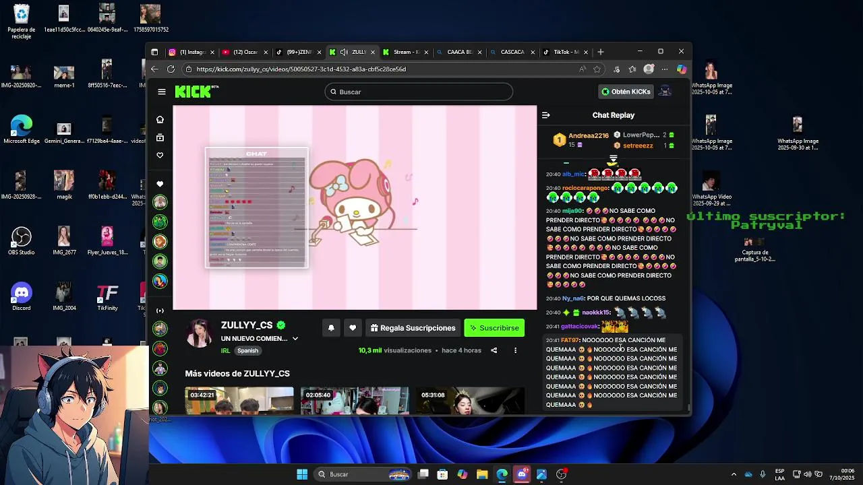Open Kick sidebar following heart icon
The height and width of the screenshot is (485, 863).
pyautogui.click(x=160, y=155)
